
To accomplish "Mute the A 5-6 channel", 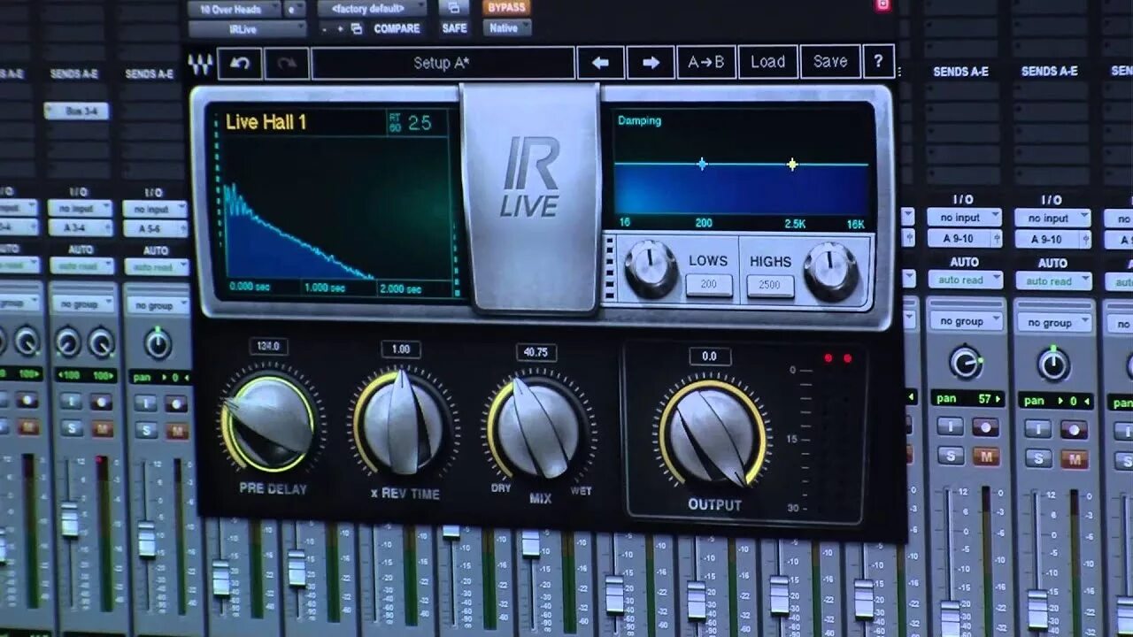I will tap(177, 431).
